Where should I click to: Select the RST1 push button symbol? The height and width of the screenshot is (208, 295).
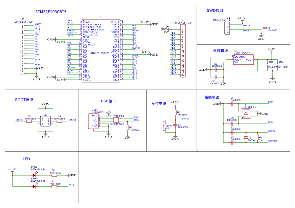tap(165, 126)
